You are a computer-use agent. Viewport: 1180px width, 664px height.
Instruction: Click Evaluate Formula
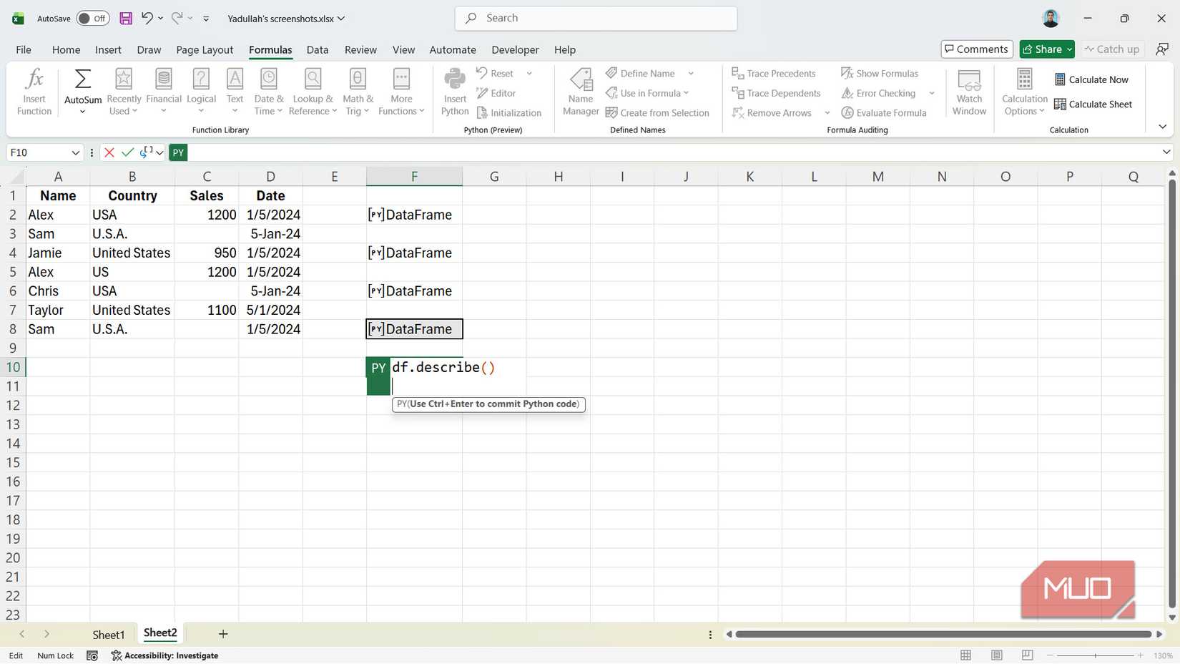[x=884, y=113]
